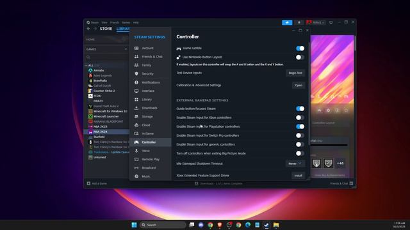Open the game info icon in right panel
410x230 pixels.
337,111
